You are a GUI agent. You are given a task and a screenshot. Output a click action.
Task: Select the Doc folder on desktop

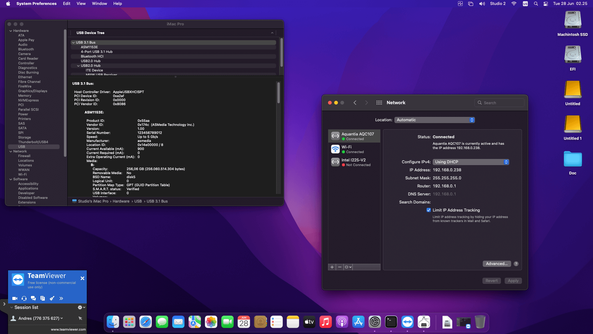point(573,162)
